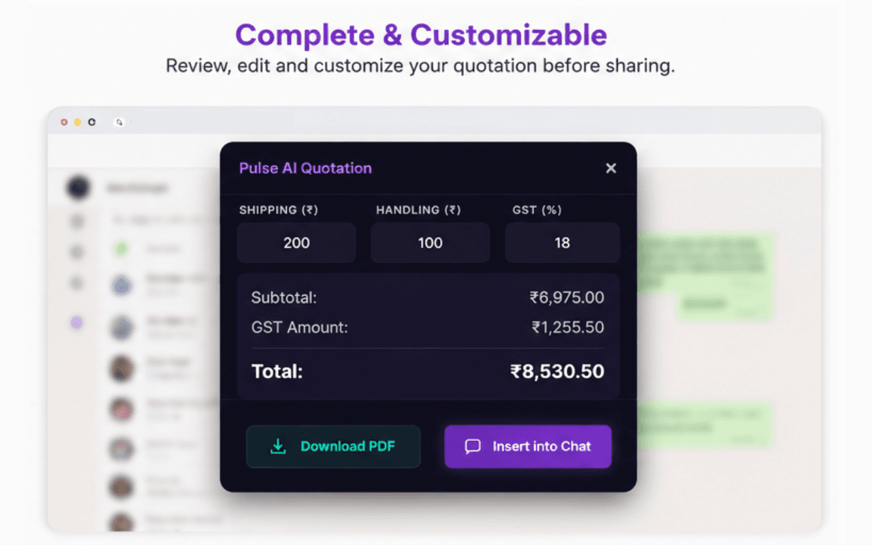Click the Total amount ₹8,530.50
The height and width of the screenshot is (545, 872).
(557, 371)
